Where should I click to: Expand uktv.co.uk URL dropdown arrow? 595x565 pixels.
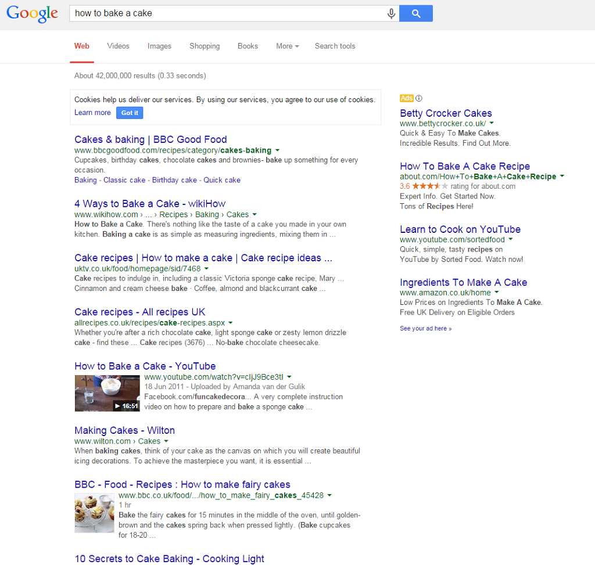pyautogui.click(x=206, y=268)
